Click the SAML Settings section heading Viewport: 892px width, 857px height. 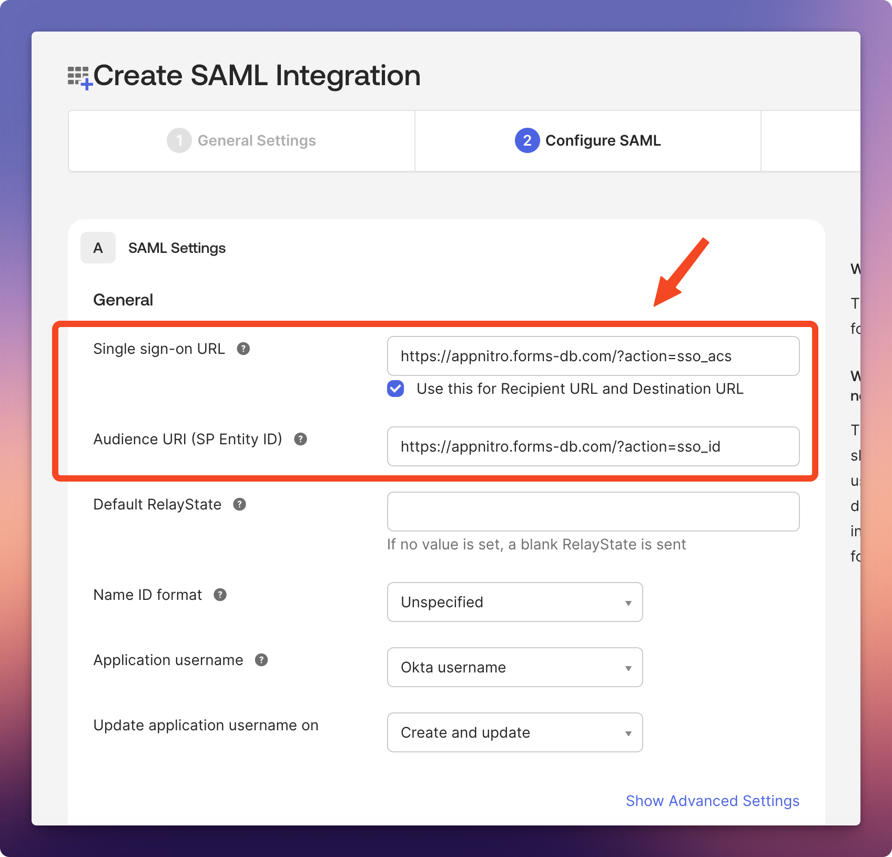(177, 248)
